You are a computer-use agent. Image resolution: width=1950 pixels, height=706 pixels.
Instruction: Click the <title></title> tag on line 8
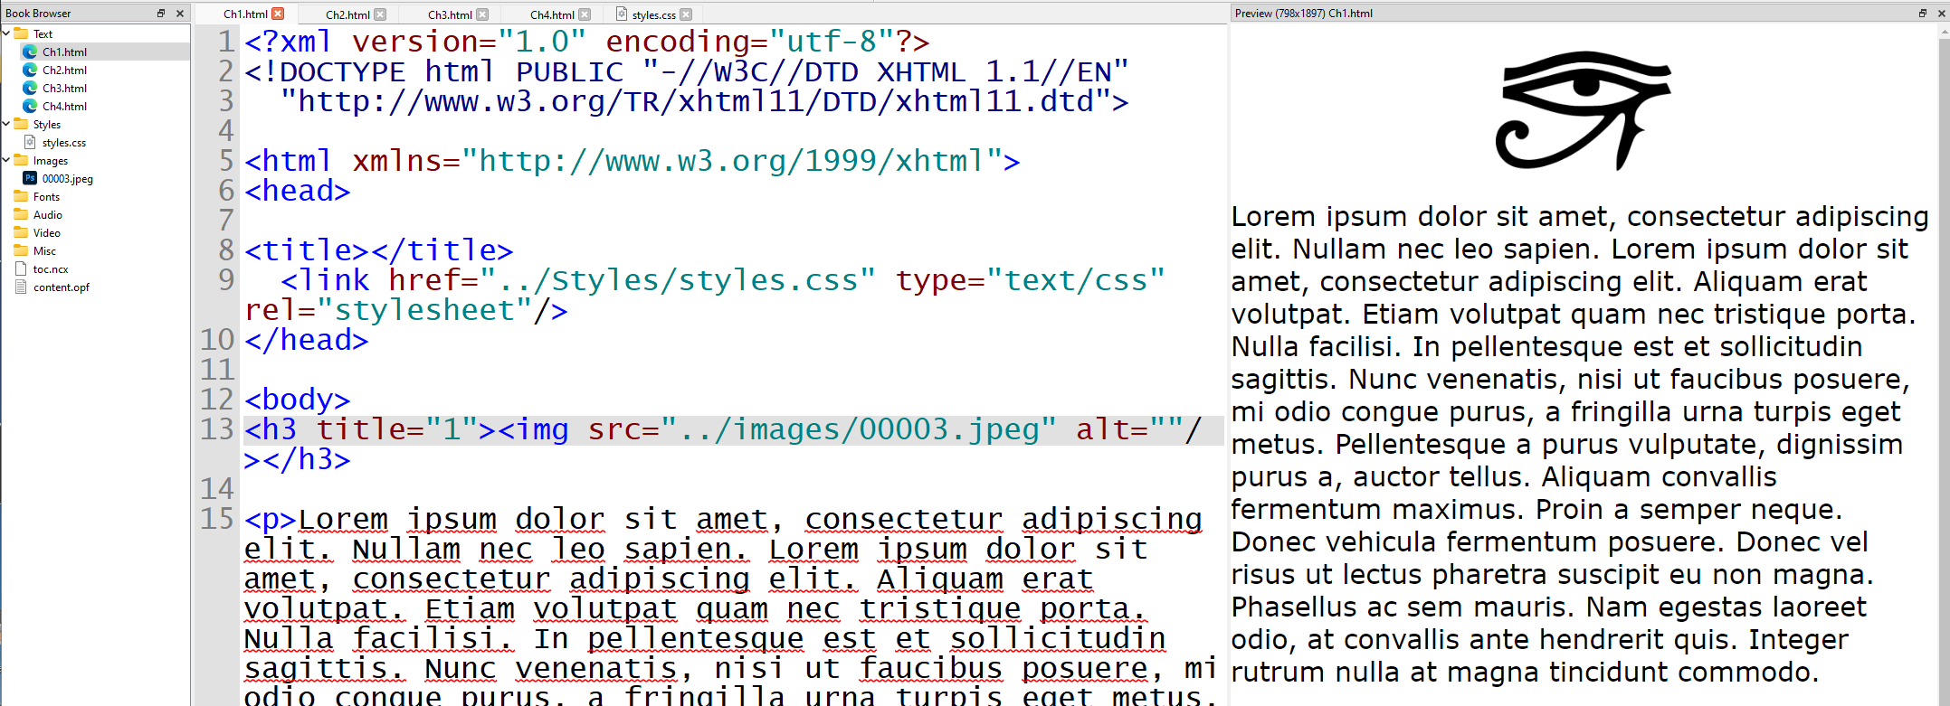pos(379,250)
